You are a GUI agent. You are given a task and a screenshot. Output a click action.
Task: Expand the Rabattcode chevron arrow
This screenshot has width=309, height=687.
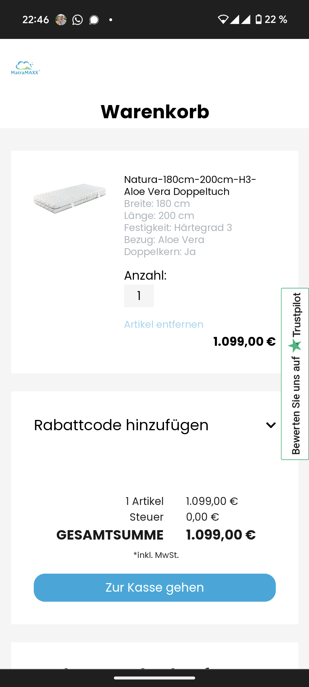[x=271, y=425]
